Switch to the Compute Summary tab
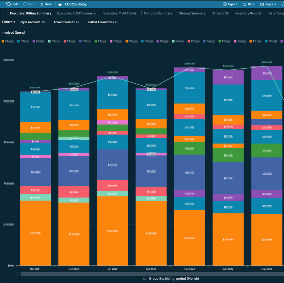 [x=158, y=13]
